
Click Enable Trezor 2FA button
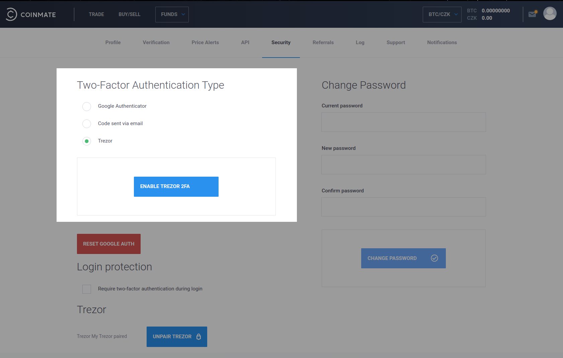(x=176, y=187)
